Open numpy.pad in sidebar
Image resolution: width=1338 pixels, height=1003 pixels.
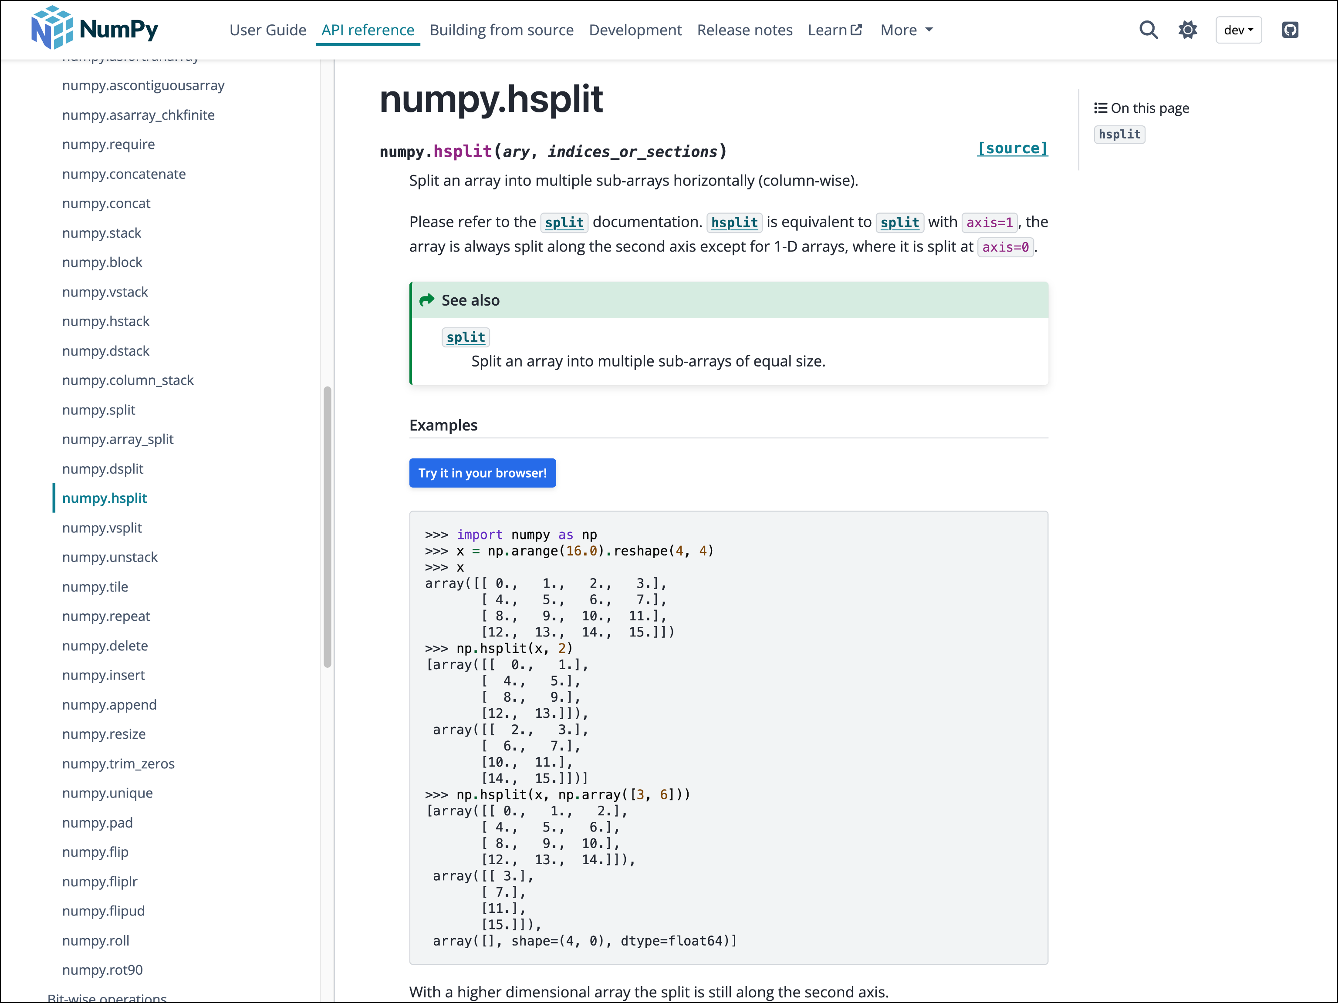[x=98, y=822]
